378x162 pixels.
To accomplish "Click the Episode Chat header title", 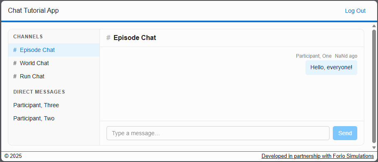I will (x=135, y=38).
